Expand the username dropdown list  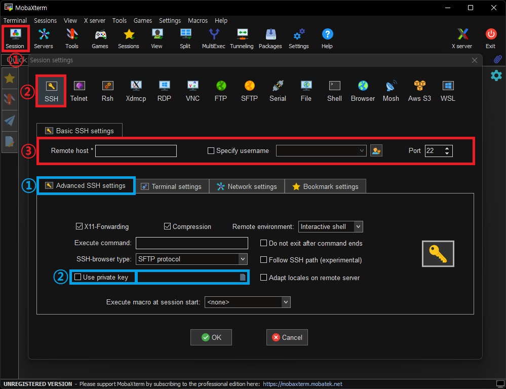pyautogui.click(x=362, y=151)
